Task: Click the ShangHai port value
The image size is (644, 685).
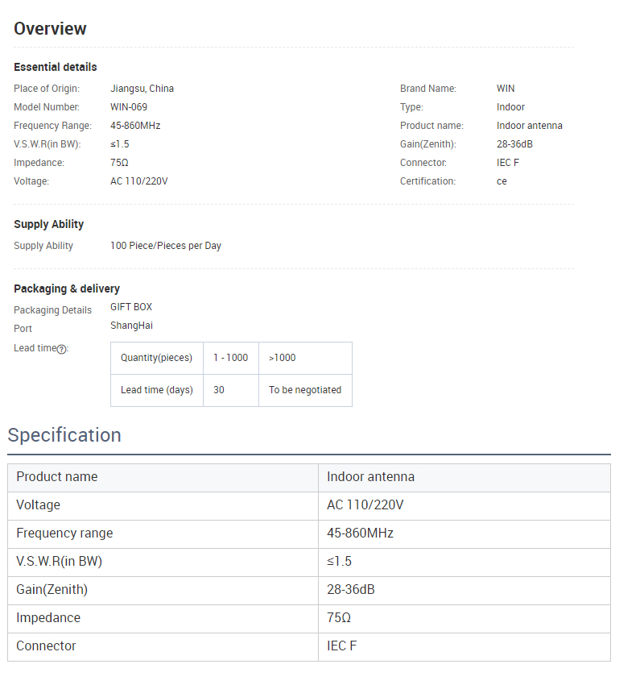Action: [131, 326]
